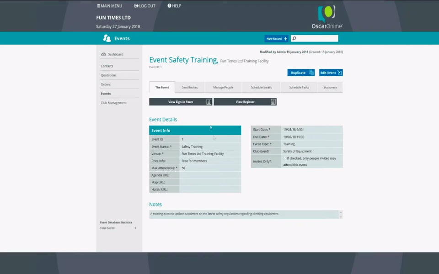The width and height of the screenshot is (439, 274).
Task: Click the empty Map URL field
Action: pyautogui.click(x=210, y=182)
